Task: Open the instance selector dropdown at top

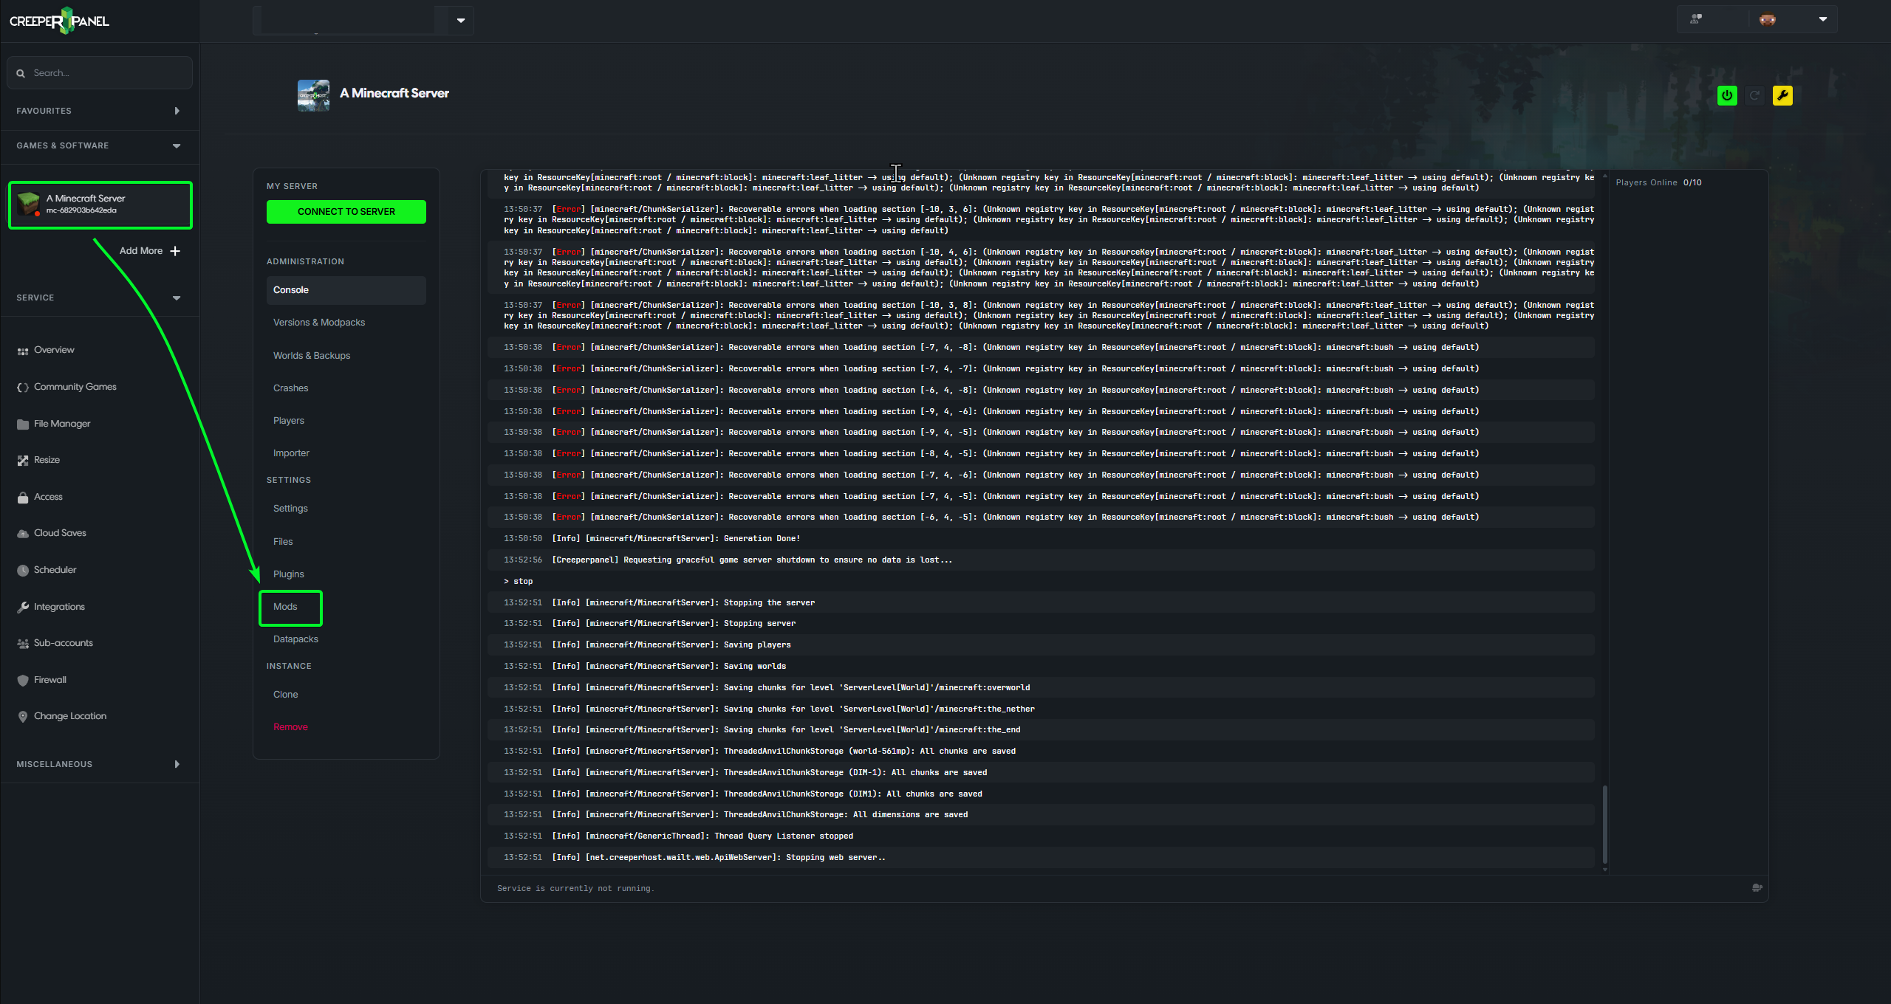Action: 461,20
